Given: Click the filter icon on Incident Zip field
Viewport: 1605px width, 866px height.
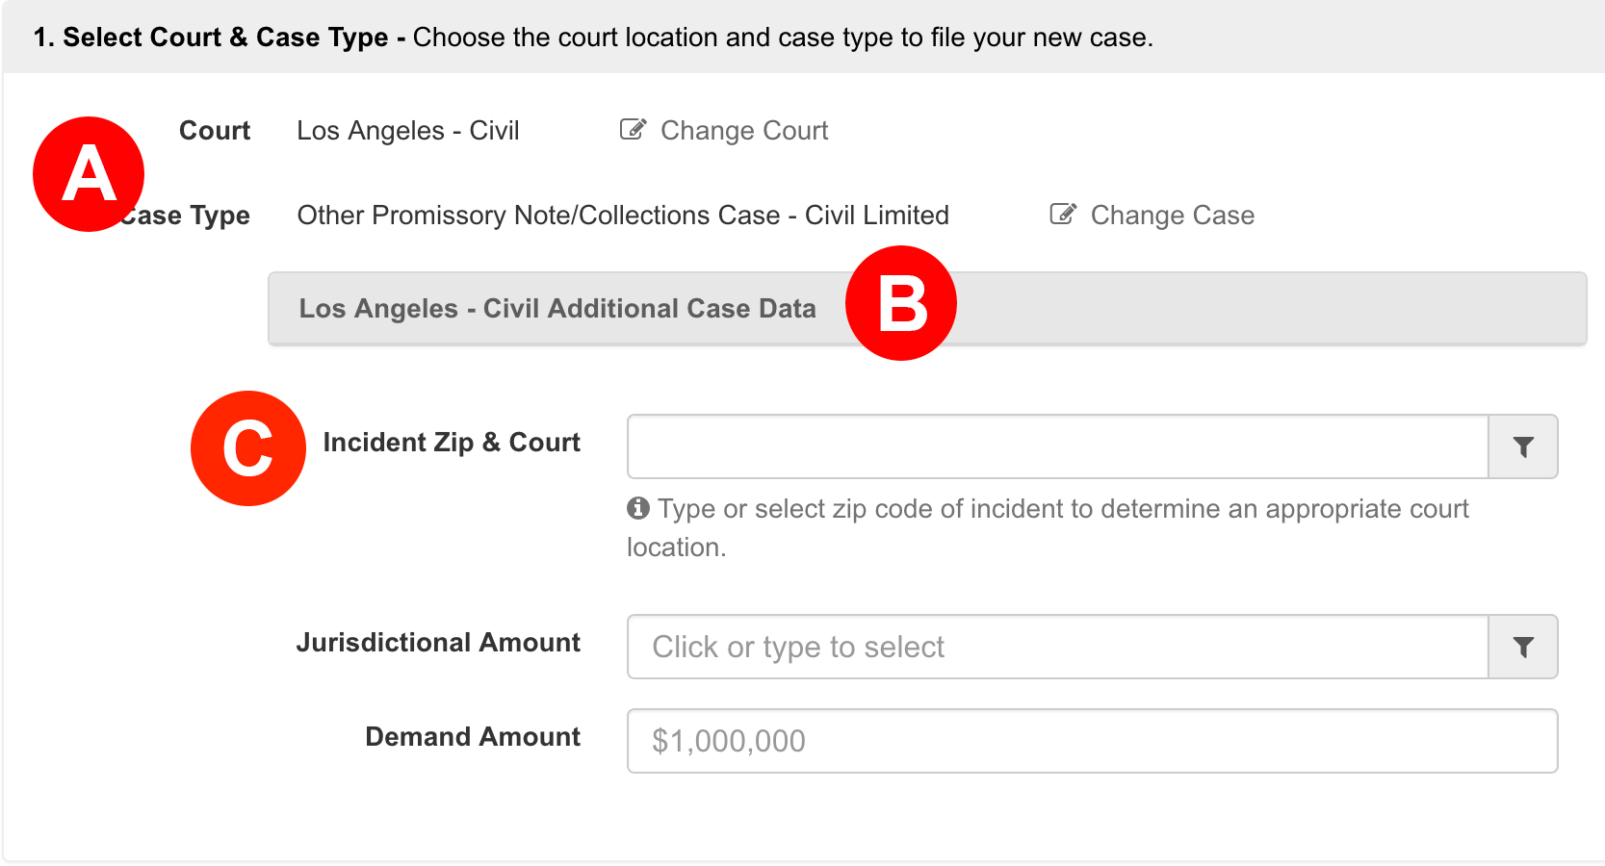Looking at the screenshot, I should [1523, 446].
